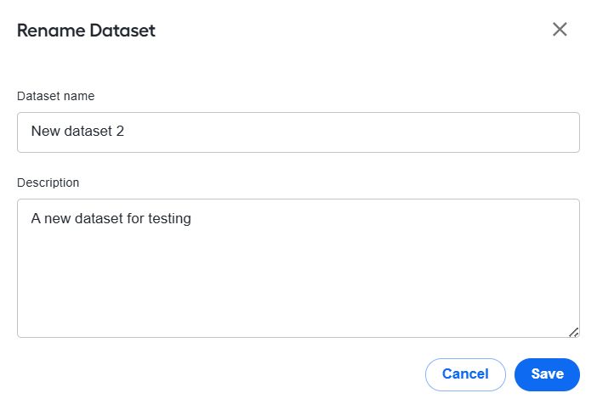Click the word "testing" in the description

point(169,219)
